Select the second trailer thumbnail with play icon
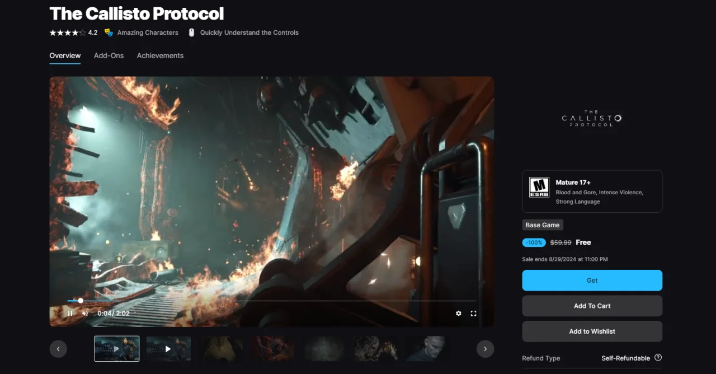Viewport: 716px width, 374px height. coord(168,348)
